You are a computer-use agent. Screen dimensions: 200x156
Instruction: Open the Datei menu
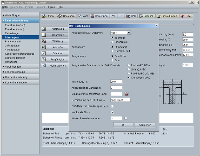pyautogui.click(x=5, y=7)
